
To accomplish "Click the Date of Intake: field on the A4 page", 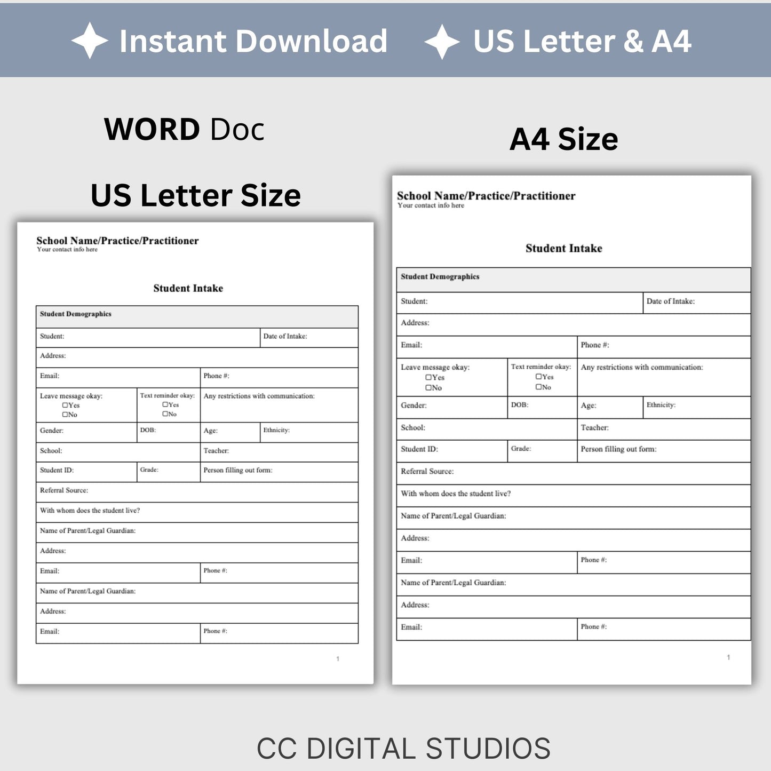I will coord(697,303).
